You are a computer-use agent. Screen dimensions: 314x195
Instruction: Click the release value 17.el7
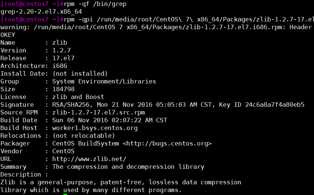(63, 58)
